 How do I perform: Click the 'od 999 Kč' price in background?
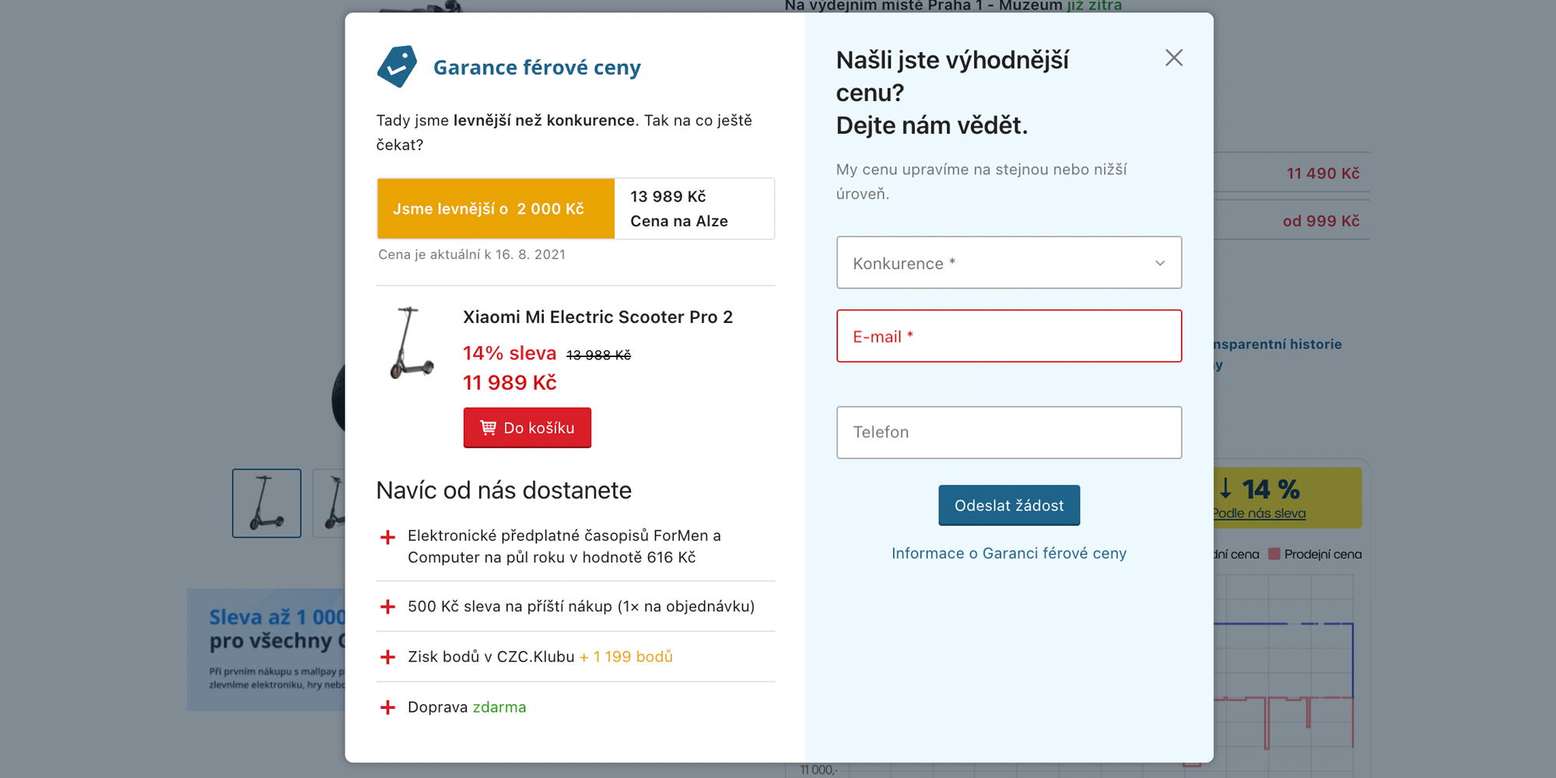tap(1321, 221)
